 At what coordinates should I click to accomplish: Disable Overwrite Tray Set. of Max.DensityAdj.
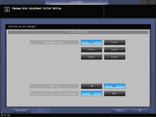tap(115, 93)
